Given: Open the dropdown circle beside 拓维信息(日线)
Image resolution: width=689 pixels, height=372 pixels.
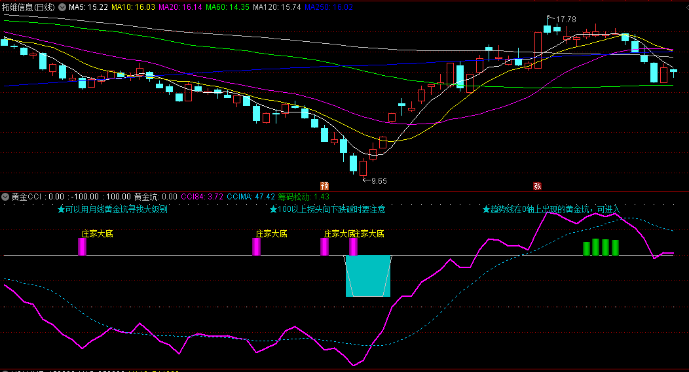Looking at the screenshot, I should coord(62,7).
